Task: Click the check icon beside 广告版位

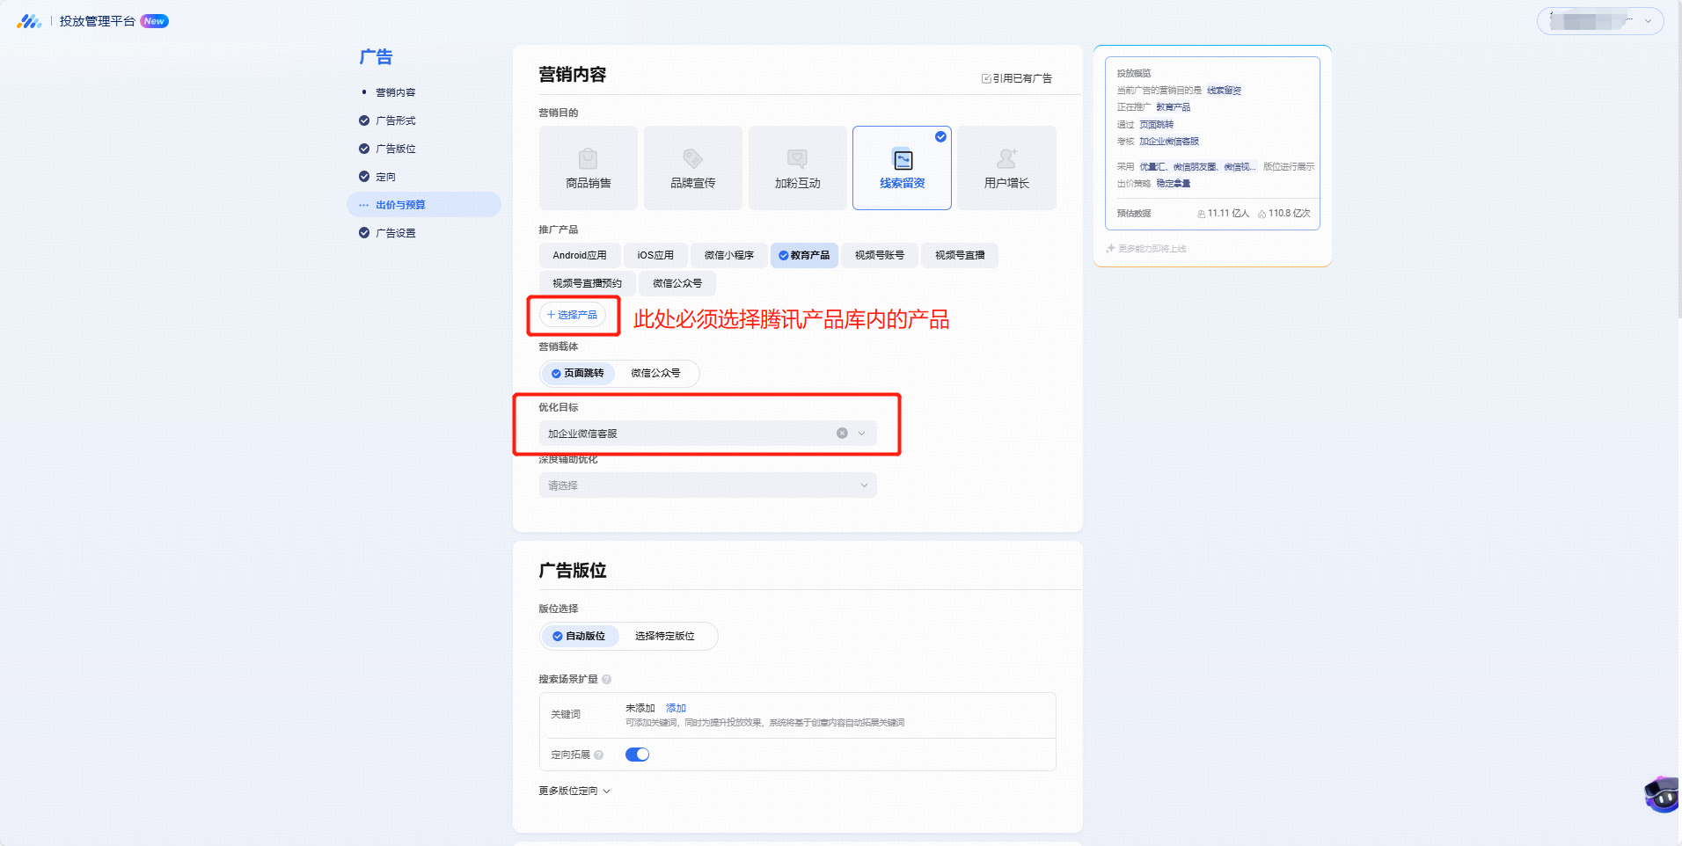Action: [364, 149]
